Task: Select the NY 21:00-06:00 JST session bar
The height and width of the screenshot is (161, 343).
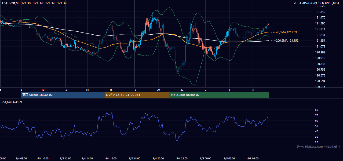Action: [219, 95]
